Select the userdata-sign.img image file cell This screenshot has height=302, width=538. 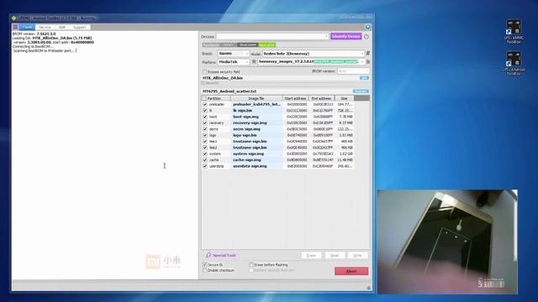[256, 166]
